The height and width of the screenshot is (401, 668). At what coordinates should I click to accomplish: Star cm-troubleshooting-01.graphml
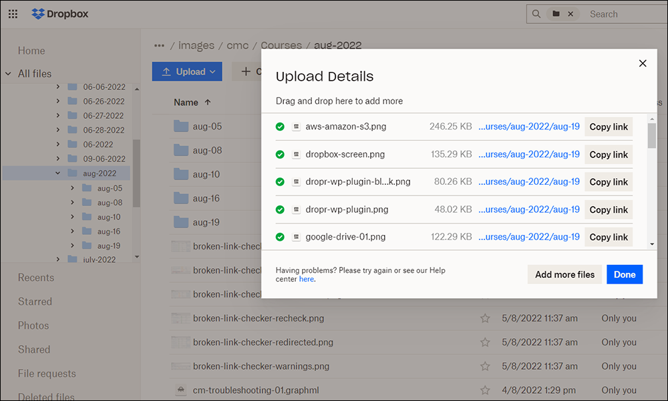coord(485,390)
